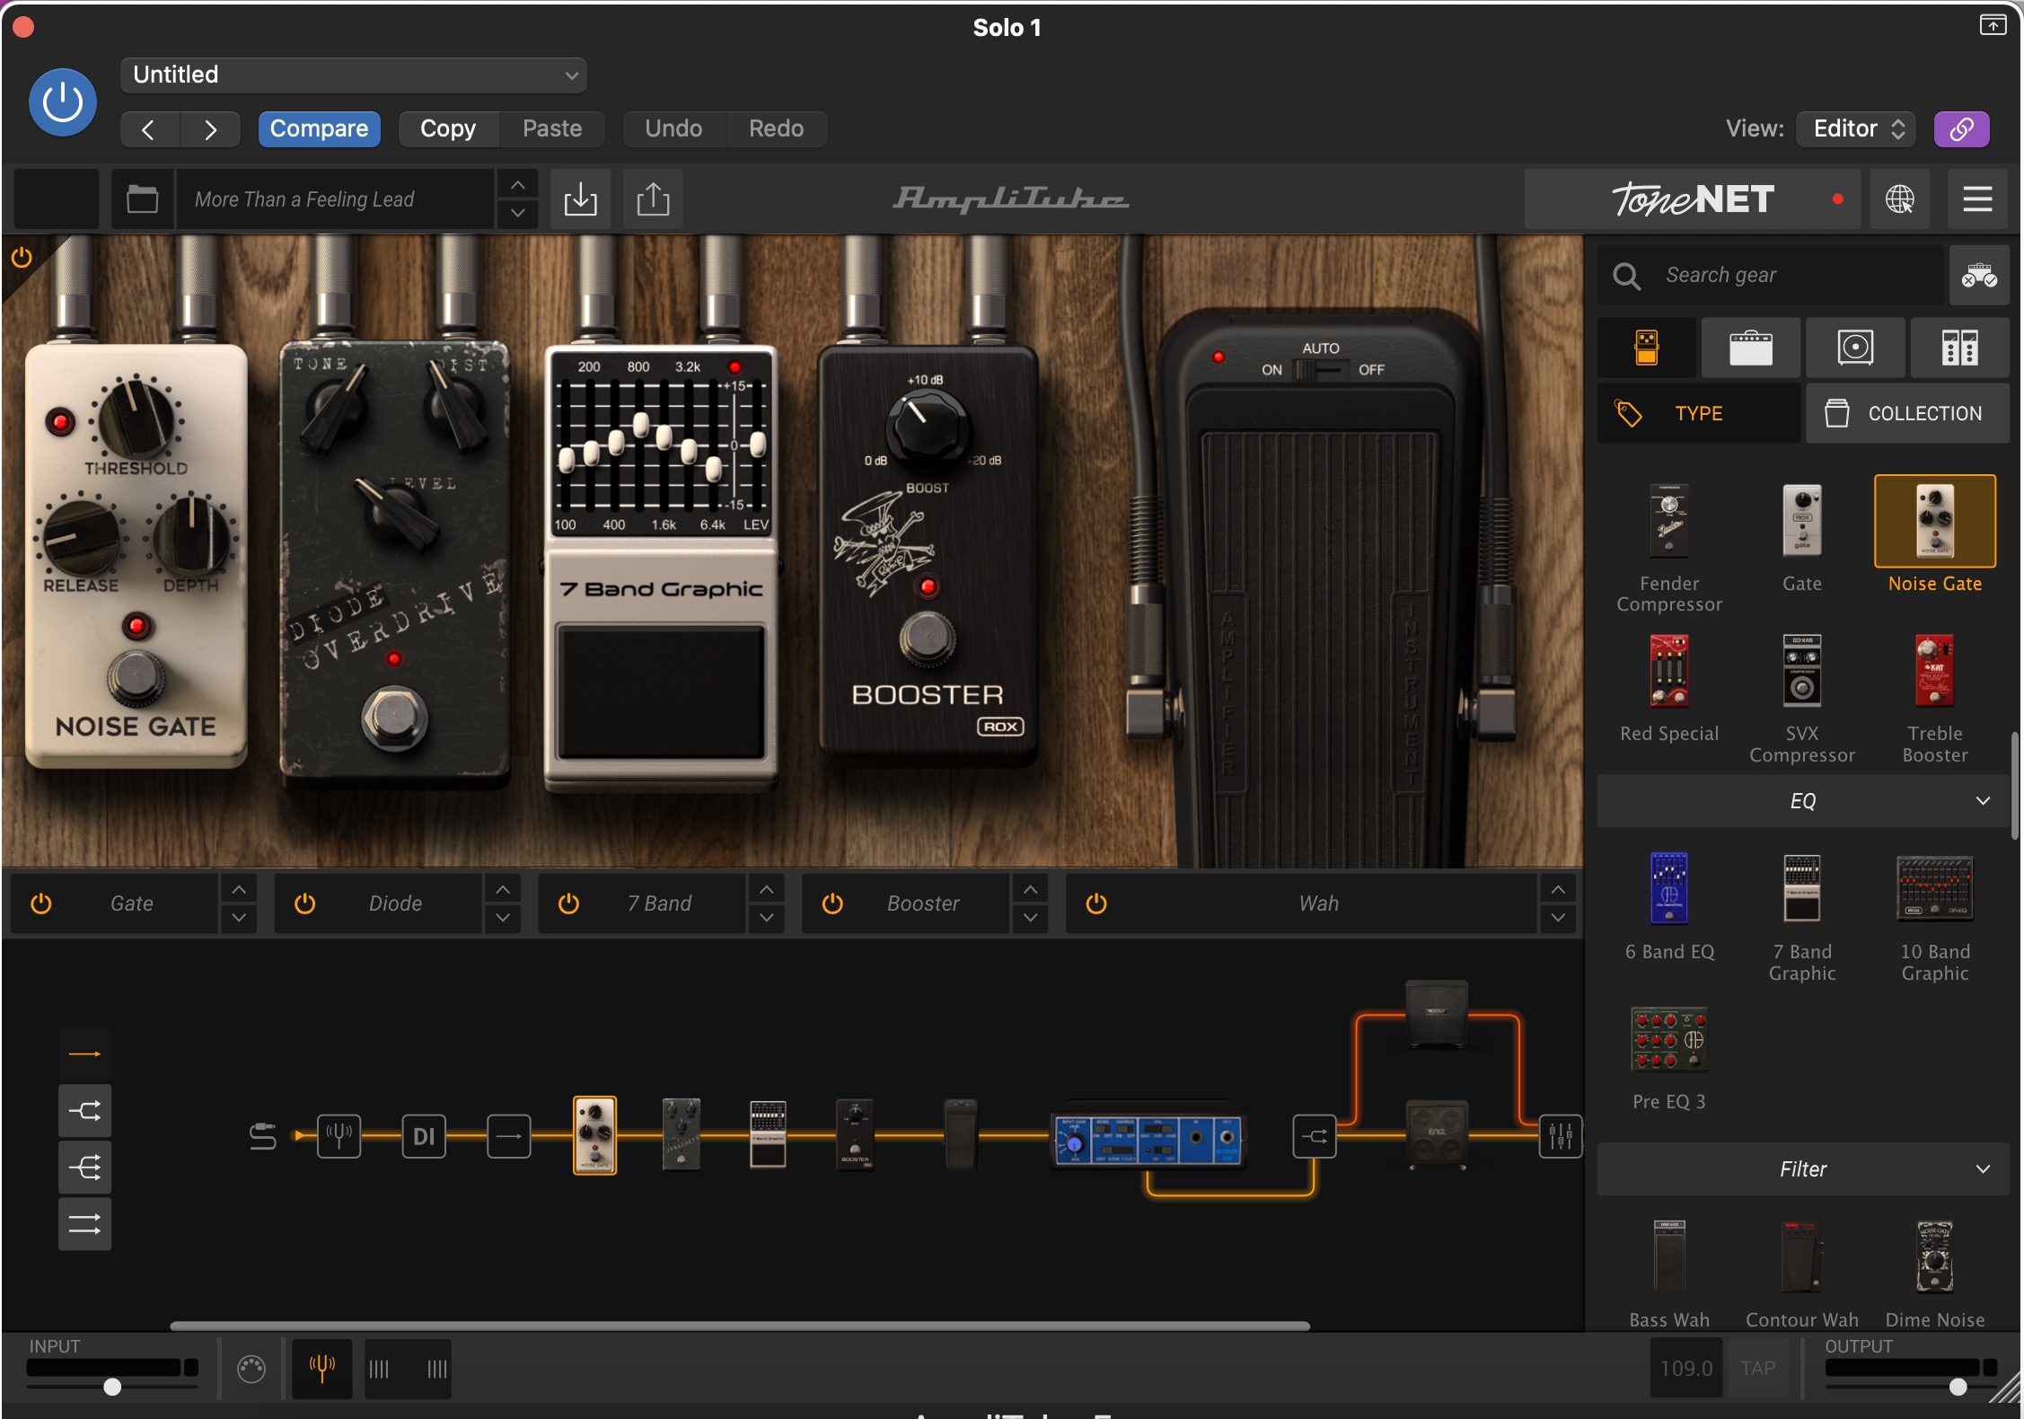Viewport: 2024px width, 1419px height.
Task: Go to the next preset arrow
Action: (210, 129)
